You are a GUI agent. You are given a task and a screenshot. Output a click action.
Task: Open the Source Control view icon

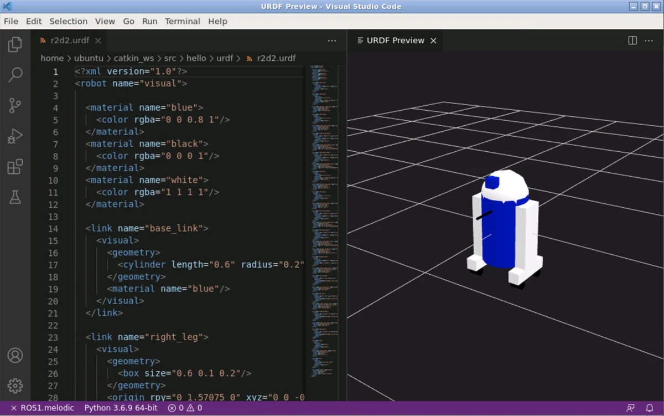coord(15,105)
